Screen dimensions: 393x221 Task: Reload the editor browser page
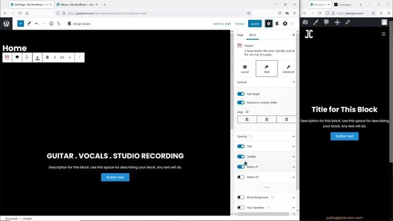click(20, 14)
